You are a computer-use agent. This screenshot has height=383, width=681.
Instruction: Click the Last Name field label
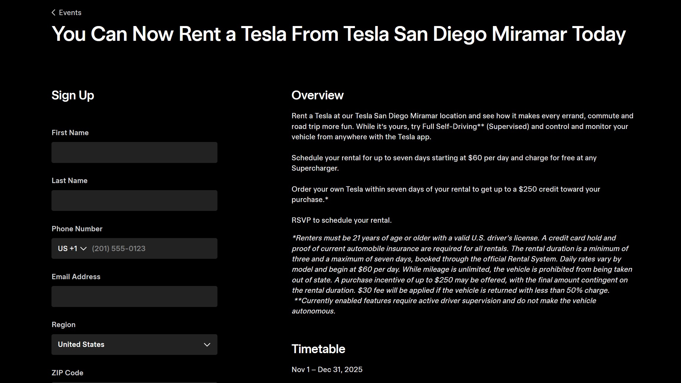(70, 181)
